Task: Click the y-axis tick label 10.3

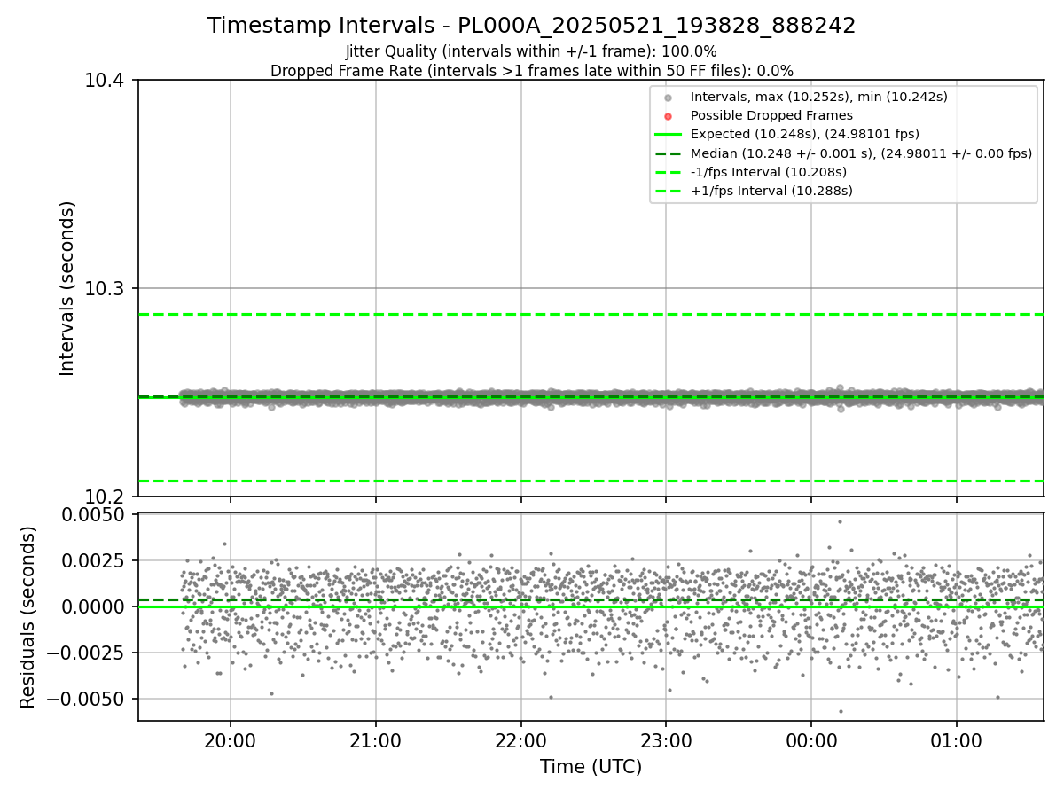Action: 106,289
